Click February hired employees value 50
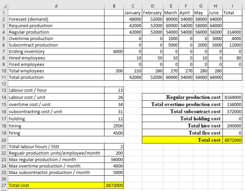 pos(153,58)
